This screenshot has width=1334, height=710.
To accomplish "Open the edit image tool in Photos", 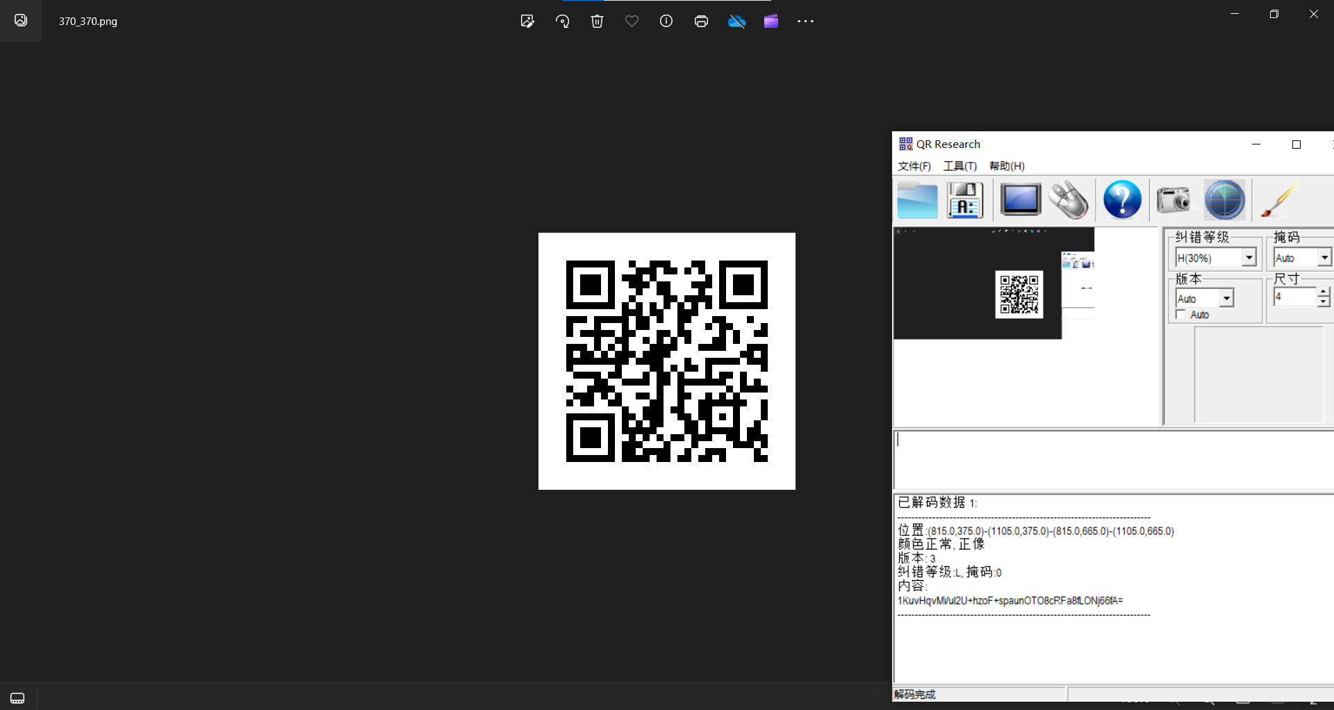I will coord(527,22).
